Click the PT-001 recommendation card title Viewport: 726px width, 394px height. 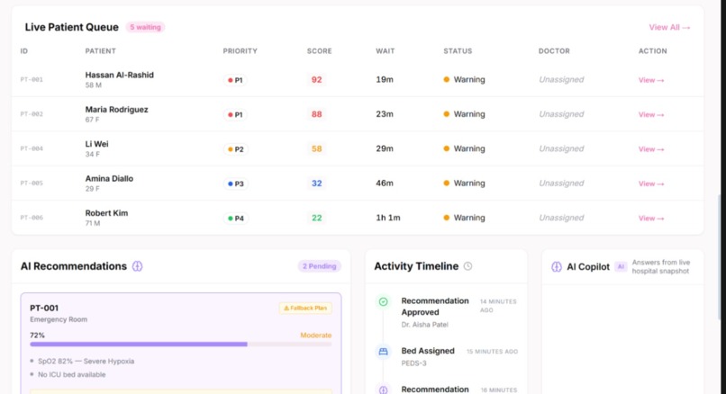44,308
